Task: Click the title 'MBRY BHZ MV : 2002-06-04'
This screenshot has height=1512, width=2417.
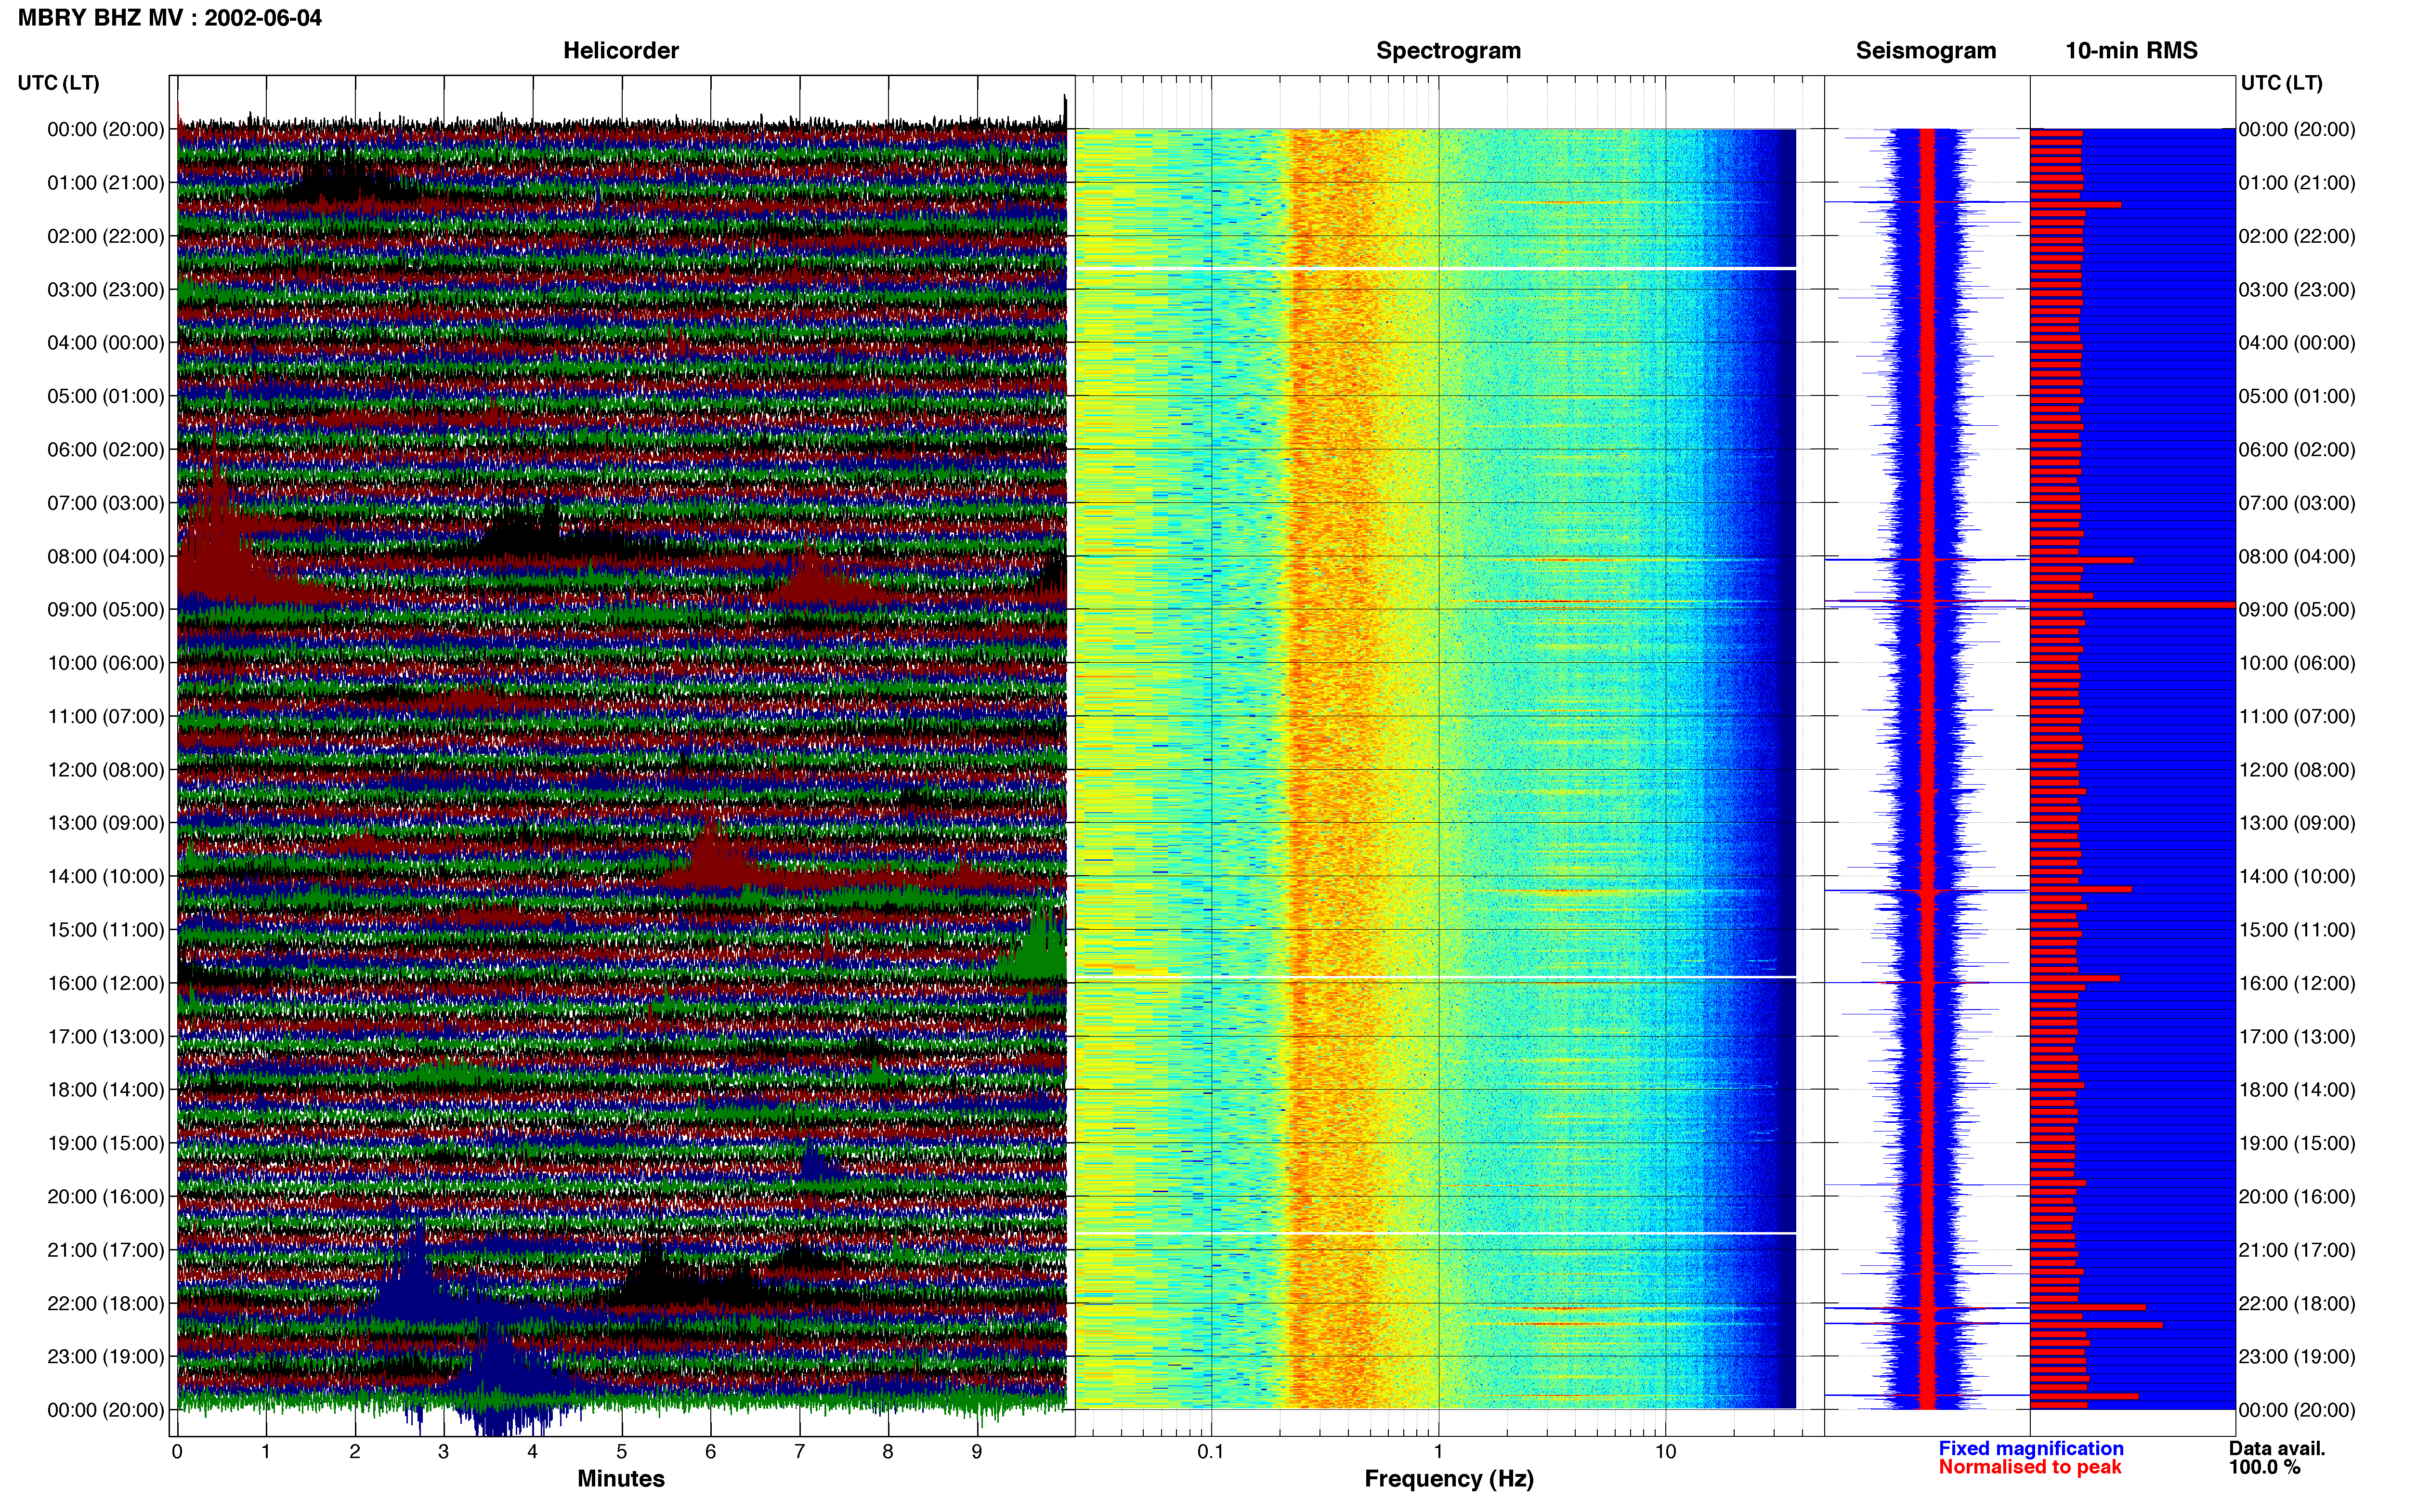Action: (170, 17)
